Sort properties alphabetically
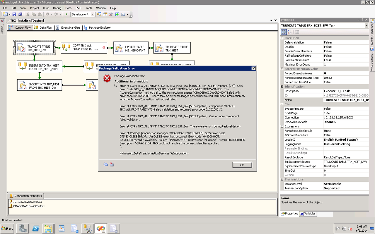 (289, 32)
